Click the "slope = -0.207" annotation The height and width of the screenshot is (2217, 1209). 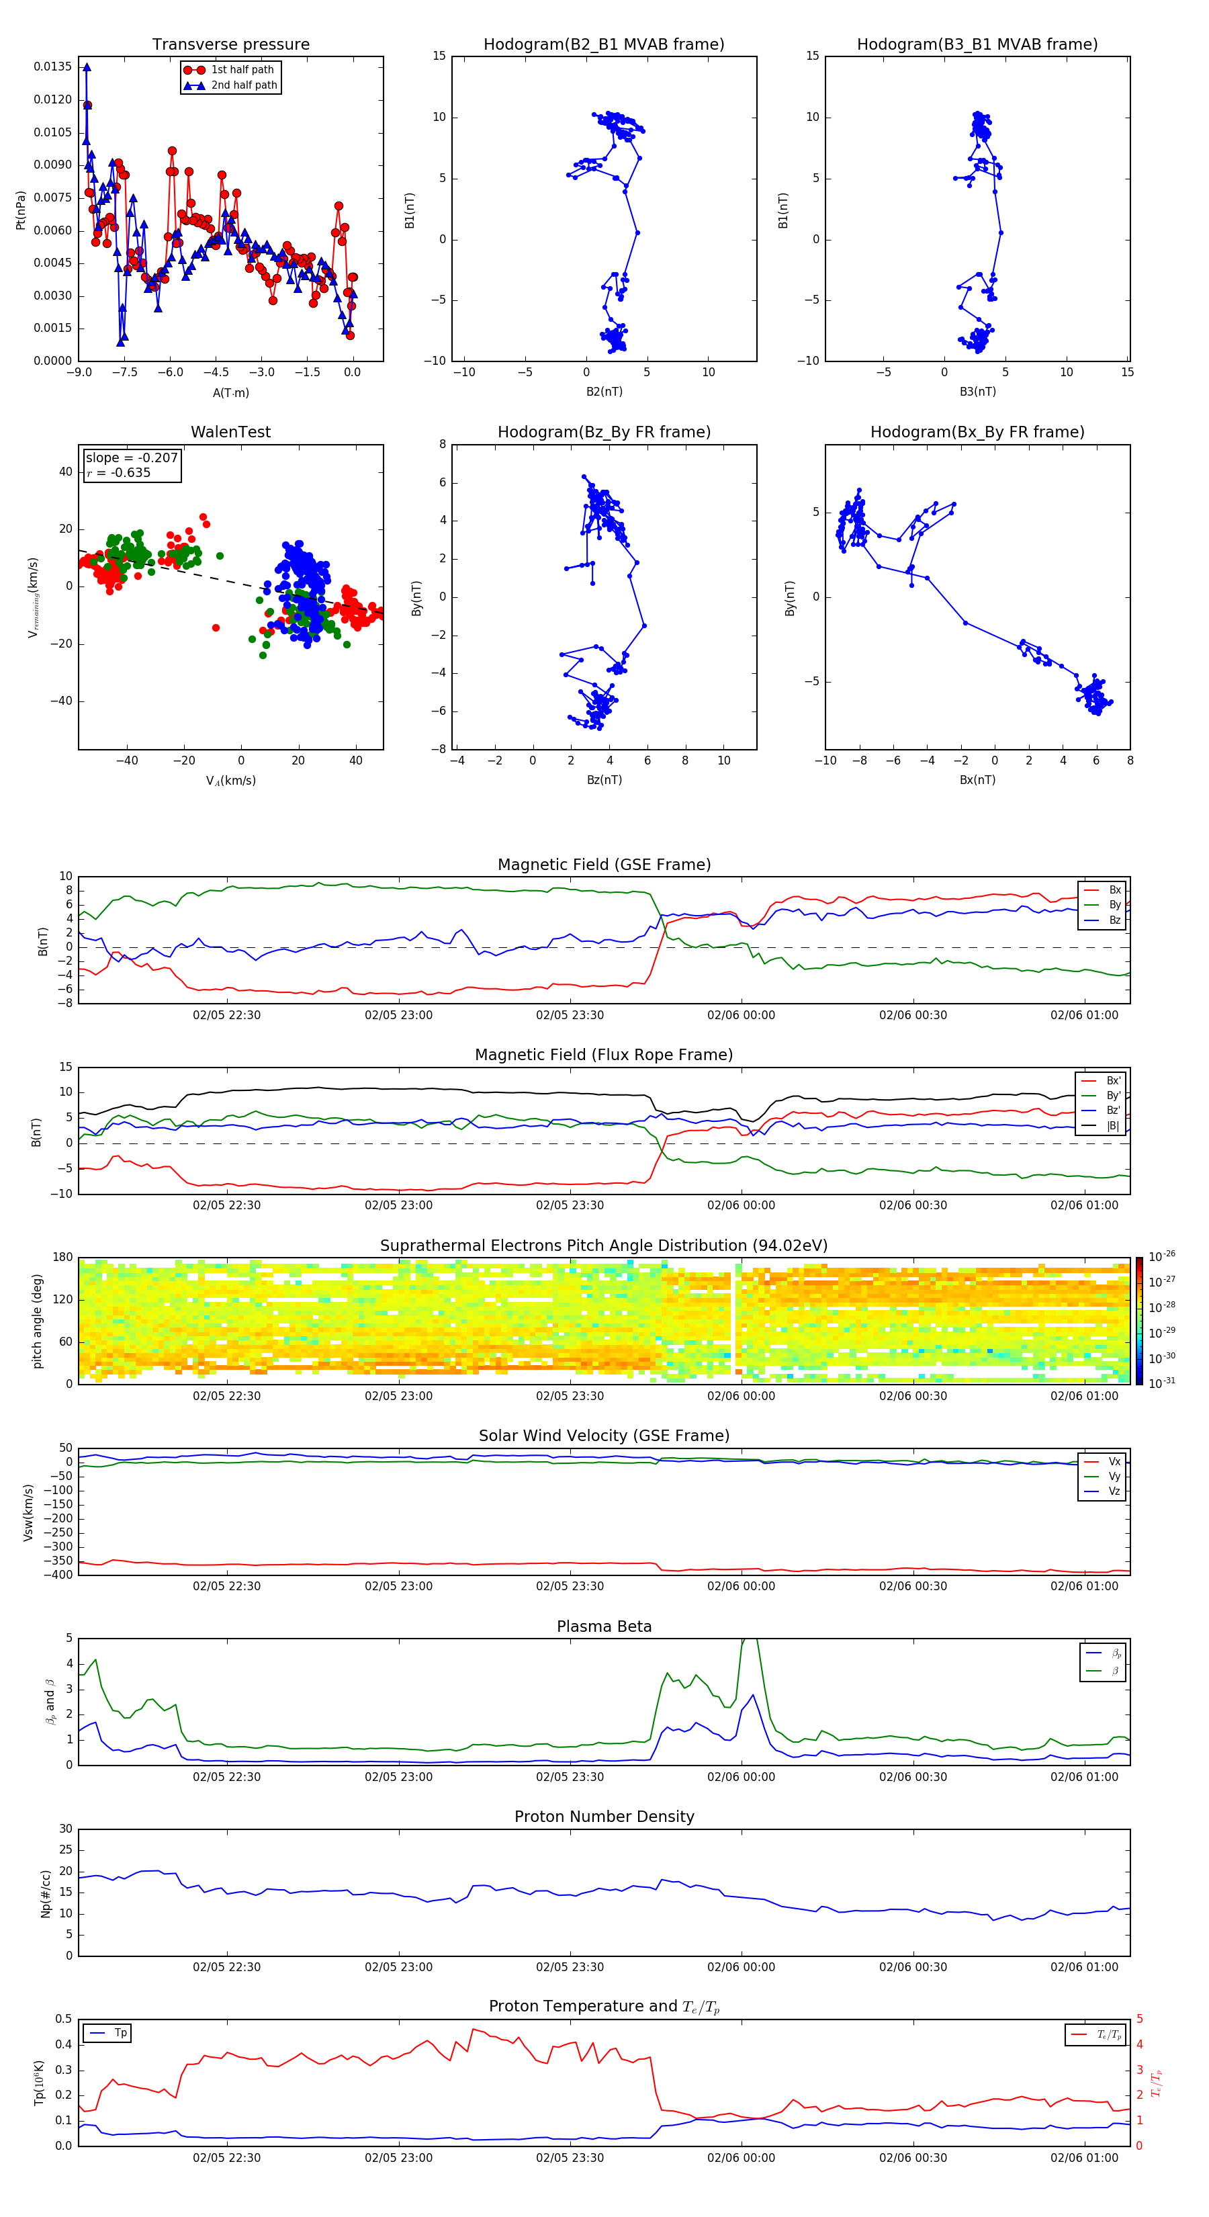click(132, 458)
